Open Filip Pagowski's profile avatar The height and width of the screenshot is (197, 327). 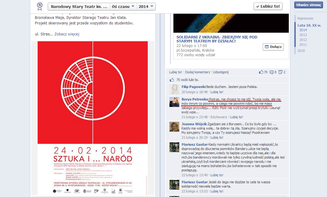tap(174, 89)
